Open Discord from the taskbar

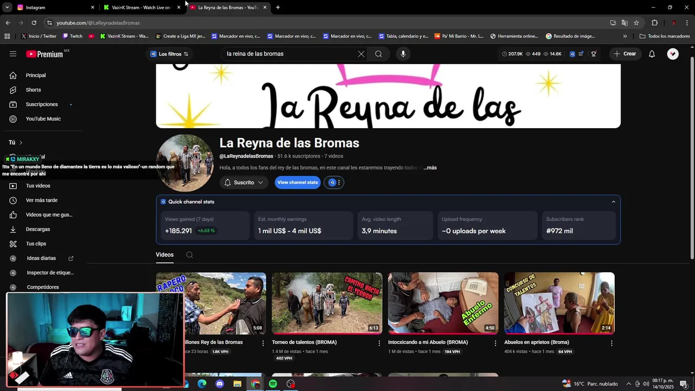(x=219, y=384)
